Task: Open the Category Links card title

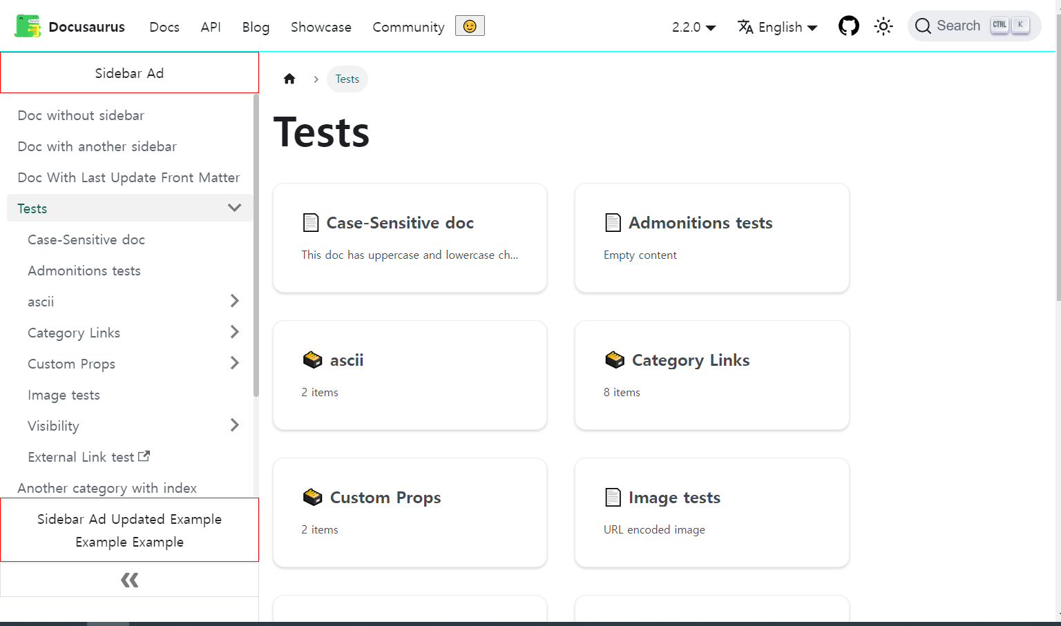Action: (691, 360)
